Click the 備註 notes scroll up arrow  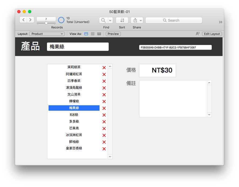(x=209, y=83)
